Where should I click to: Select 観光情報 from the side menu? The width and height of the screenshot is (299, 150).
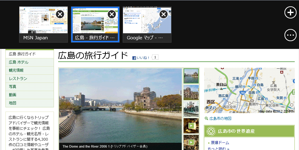click(x=16, y=70)
